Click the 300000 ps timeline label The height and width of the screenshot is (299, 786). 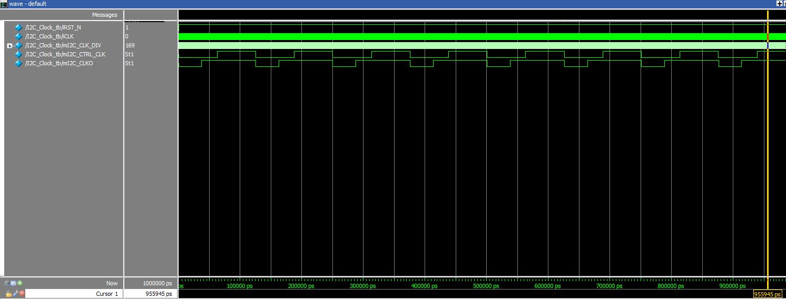click(x=363, y=286)
